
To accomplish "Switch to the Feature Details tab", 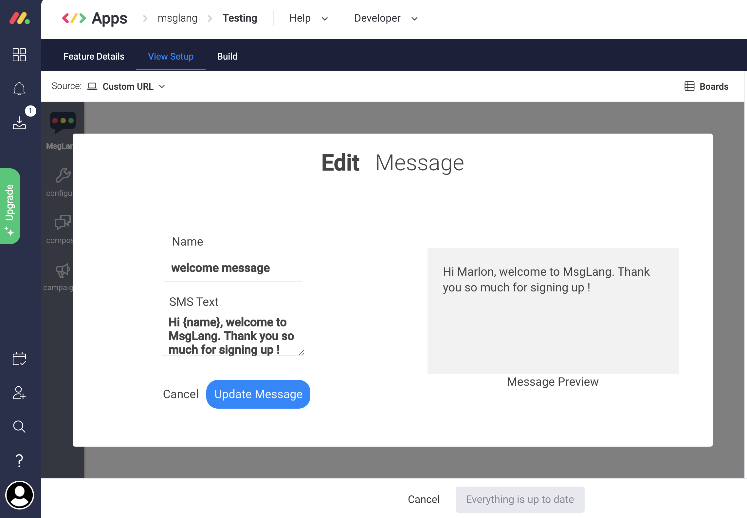I will tap(94, 56).
